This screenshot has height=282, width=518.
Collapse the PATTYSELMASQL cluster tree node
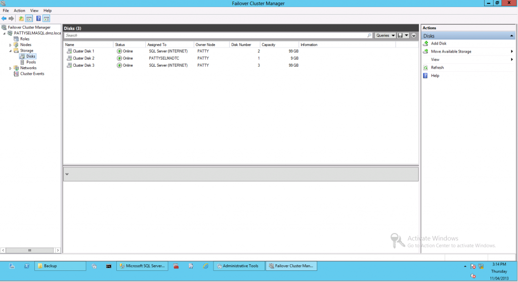click(4, 33)
